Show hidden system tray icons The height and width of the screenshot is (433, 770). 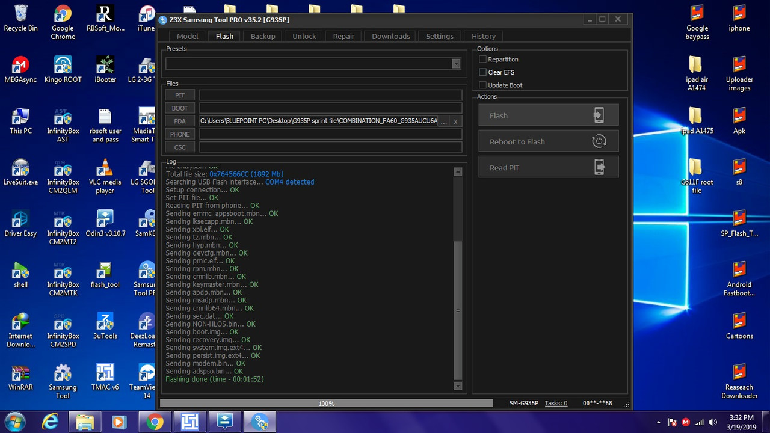(x=659, y=422)
